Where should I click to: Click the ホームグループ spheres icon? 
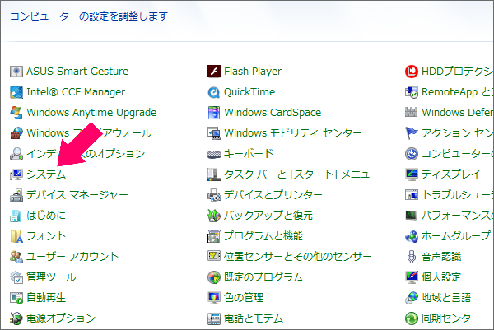click(x=412, y=236)
